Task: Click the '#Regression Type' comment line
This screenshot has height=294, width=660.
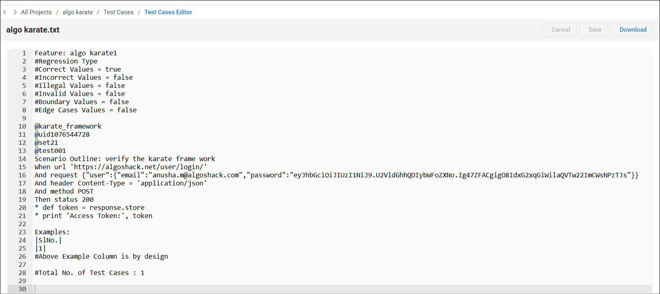Action: [x=66, y=61]
